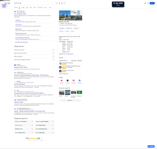Clear the search box with the X icon

coord(56,3)
